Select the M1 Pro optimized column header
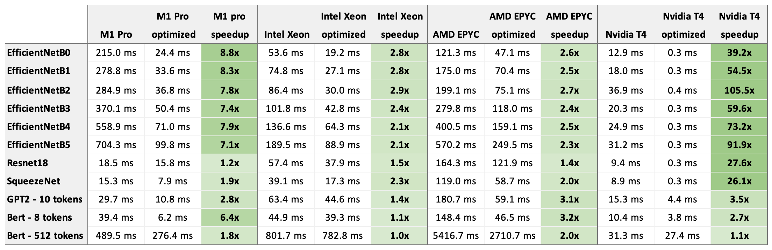Image resolution: width=772 pixels, height=250 pixels. [x=173, y=25]
